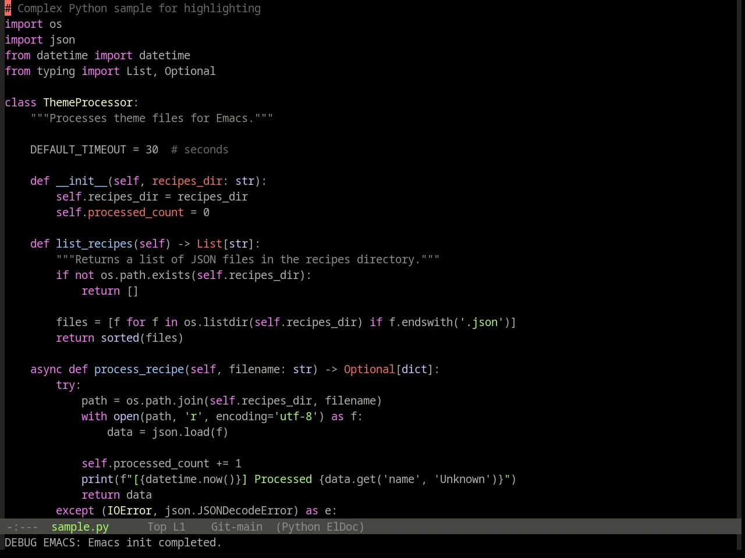Click the docstring 'Processes theme files for Emacs.'
Image resolution: width=745 pixels, height=558 pixels.
tap(151, 118)
